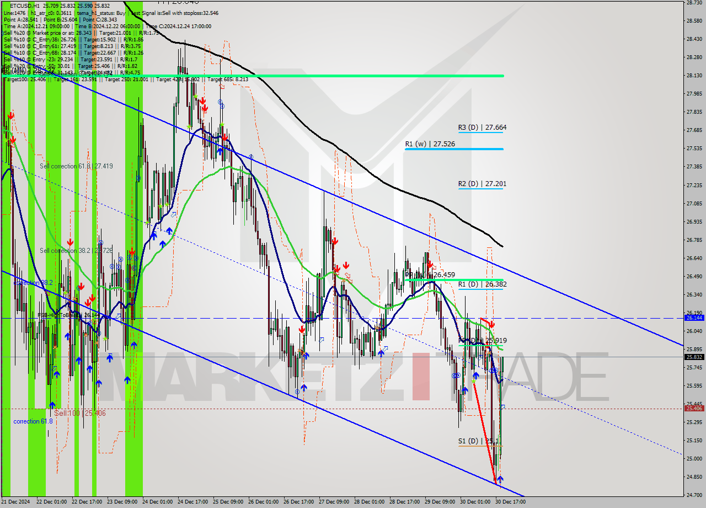Click the 27.085 price axis value
706x508 pixels.
tap(694, 203)
